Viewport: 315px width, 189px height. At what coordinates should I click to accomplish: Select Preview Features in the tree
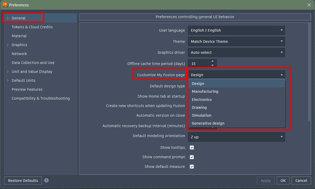pos(27,89)
